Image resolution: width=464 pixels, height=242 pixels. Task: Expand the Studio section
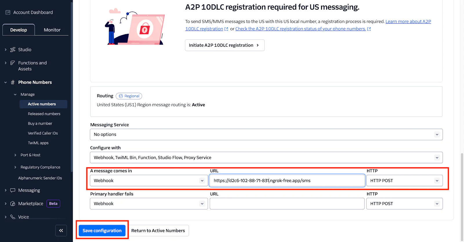(x=6, y=49)
